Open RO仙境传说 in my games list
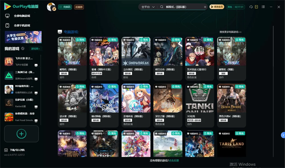285x168 pixels. click(21, 89)
